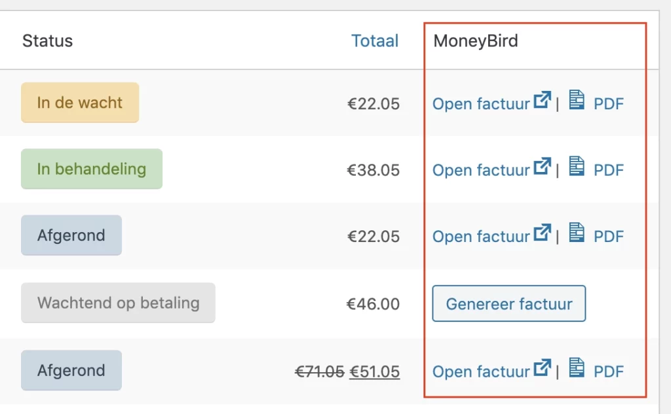Screen dimensions: 671x414
Task: Click the external-link icon on the bottom Afgerond row
Action: pos(542,367)
